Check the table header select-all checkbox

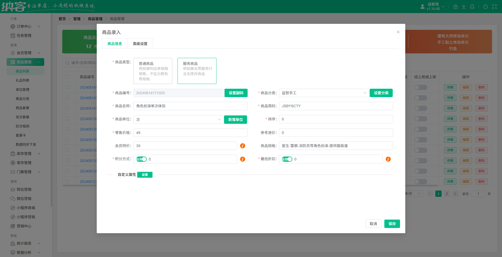coord(67,77)
